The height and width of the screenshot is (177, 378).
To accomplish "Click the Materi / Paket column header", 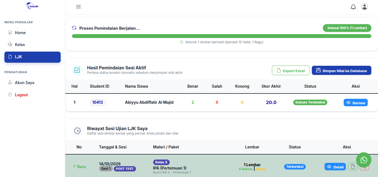I will coord(166,147).
